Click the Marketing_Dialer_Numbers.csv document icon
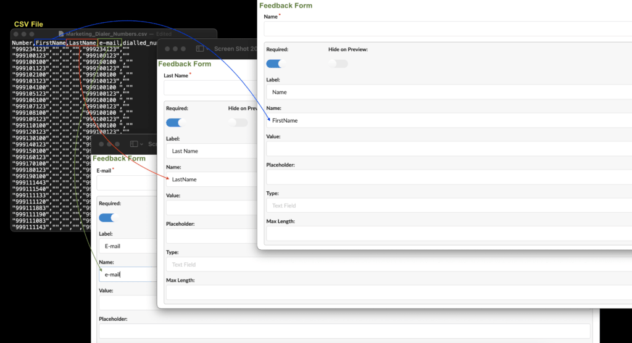Viewport: 632px width, 343px height. [x=61, y=34]
